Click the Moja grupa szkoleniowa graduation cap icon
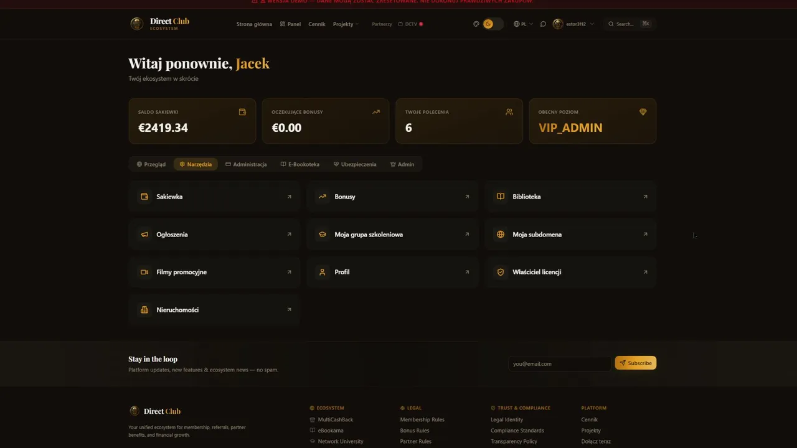797x448 pixels. click(323, 235)
